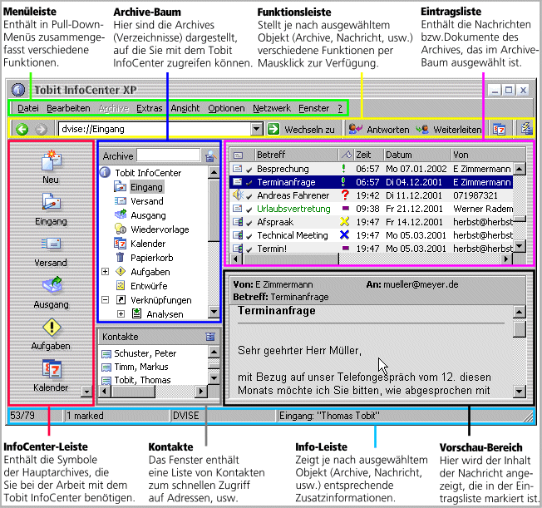Click preview pane scrollbar up arrow
The width and height of the screenshot is (542, 508).
(520, 312)
